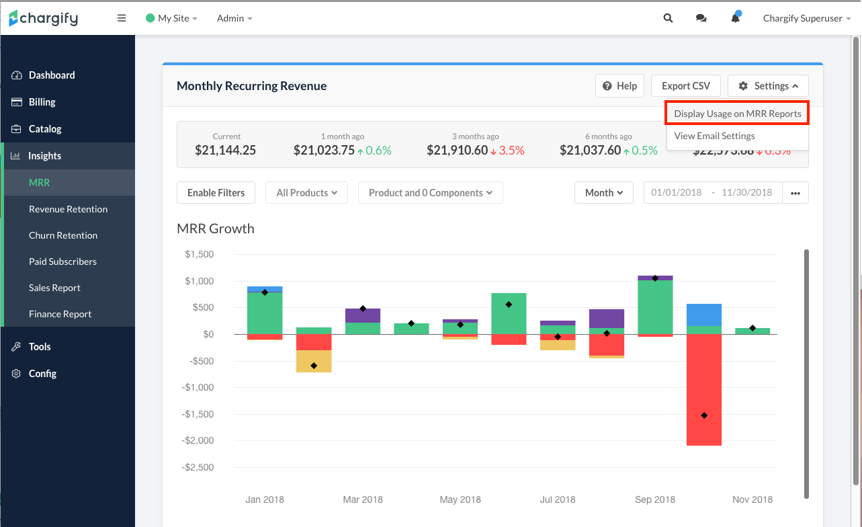The height and width of the screenshot is (527, 862).
Task: Toggle Display Usage on MRR Reports
Action: [x=737, y=114]
